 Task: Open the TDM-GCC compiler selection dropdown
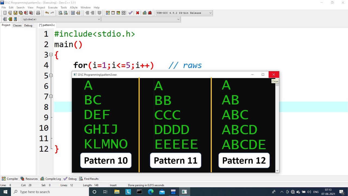point(184,13)
